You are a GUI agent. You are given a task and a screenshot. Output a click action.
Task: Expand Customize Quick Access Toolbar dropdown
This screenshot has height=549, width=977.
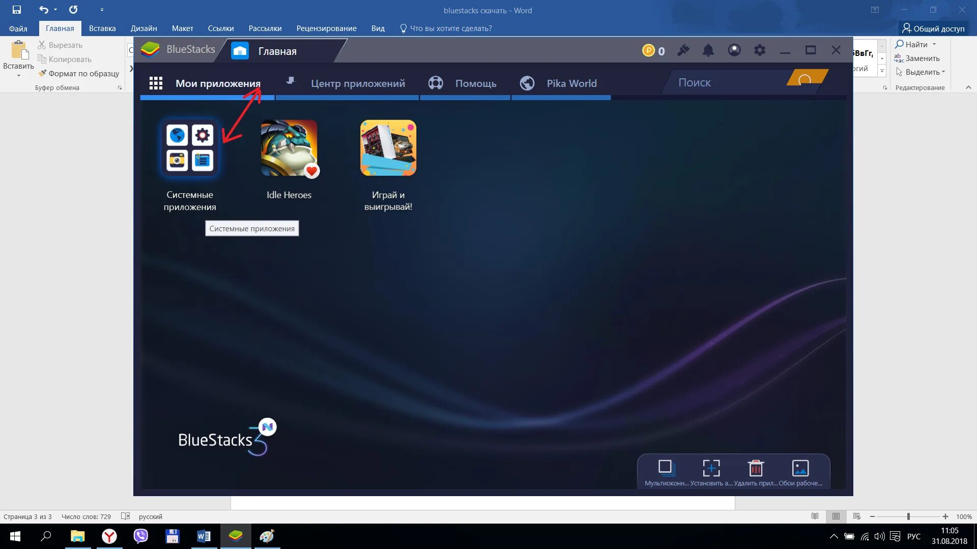pos(102,10)
